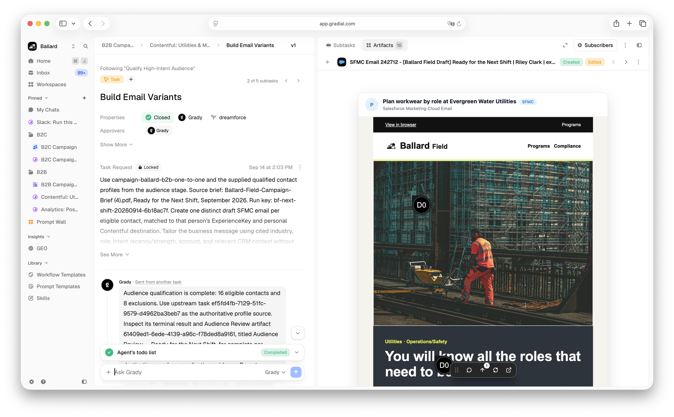Expand the artifacts panel to full screen

pyautogui.click(x=565, y=45)
